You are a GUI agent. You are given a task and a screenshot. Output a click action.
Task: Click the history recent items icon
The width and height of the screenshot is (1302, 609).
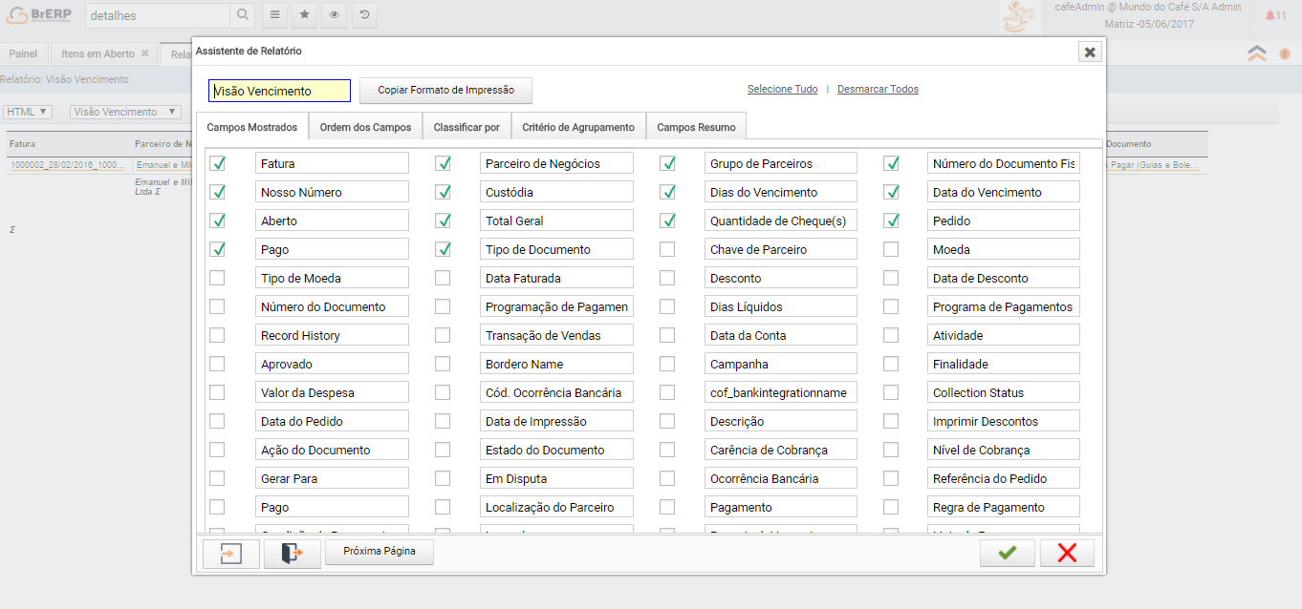tap(363, 15)
